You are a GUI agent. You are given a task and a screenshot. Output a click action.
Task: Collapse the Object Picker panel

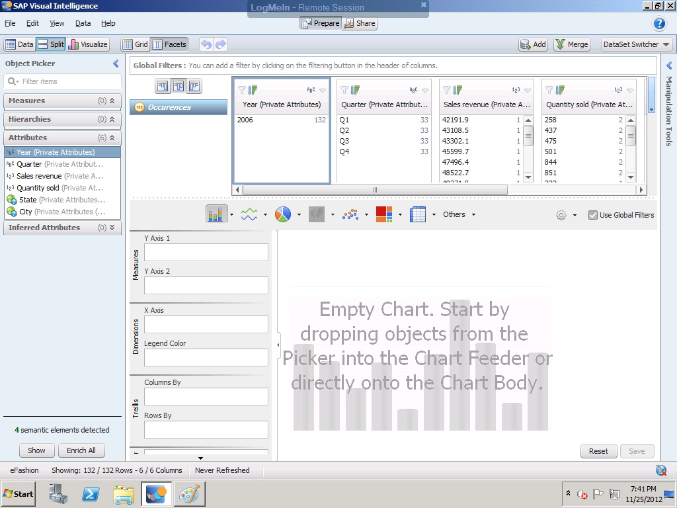point(116,63)
